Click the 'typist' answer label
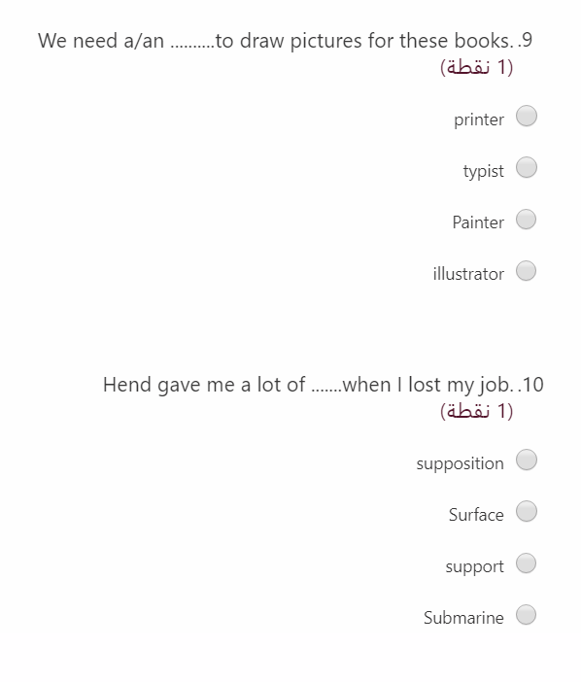Viewport: 581px width, 682px height. (484, 171)
